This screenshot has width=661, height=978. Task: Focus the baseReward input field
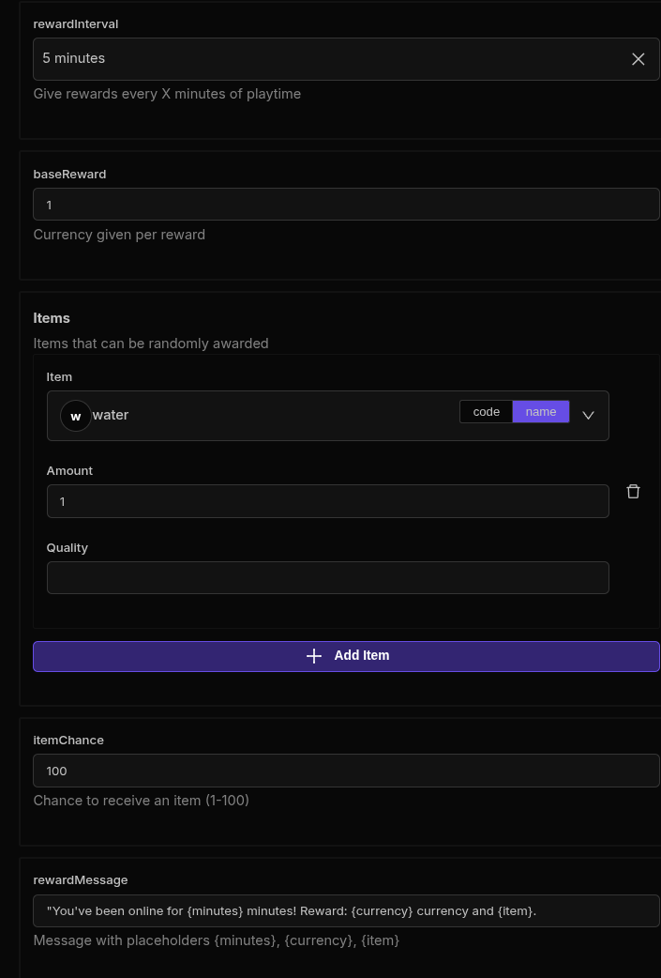point(346,205)
